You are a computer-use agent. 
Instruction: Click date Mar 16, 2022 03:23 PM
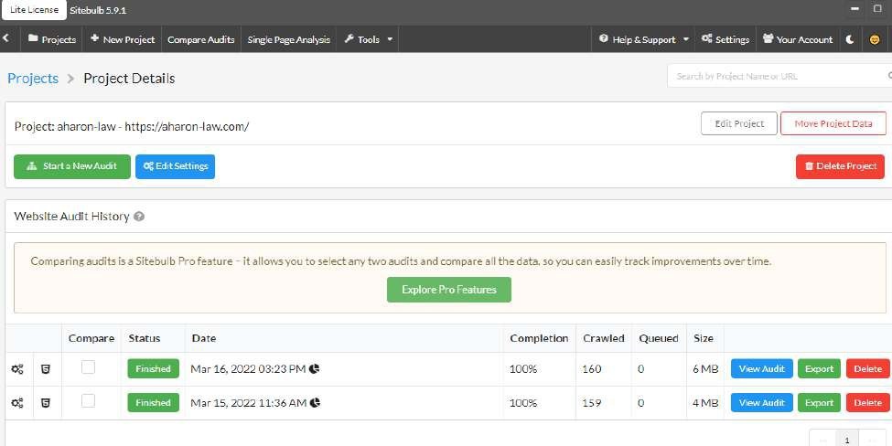coord(248,368)
